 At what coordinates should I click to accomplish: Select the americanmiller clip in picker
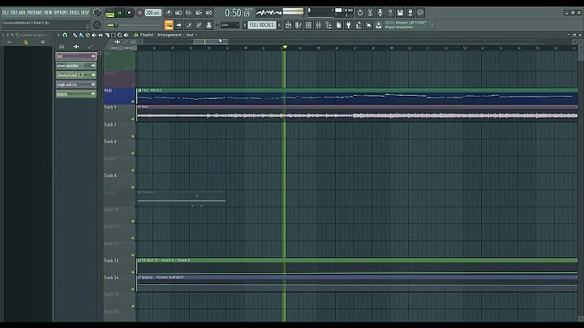[x=76, y=66]
